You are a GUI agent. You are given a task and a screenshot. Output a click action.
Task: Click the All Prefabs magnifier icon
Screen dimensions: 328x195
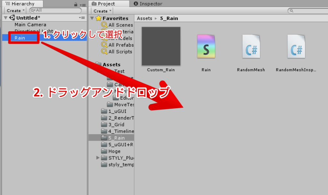tap(104, 45)
